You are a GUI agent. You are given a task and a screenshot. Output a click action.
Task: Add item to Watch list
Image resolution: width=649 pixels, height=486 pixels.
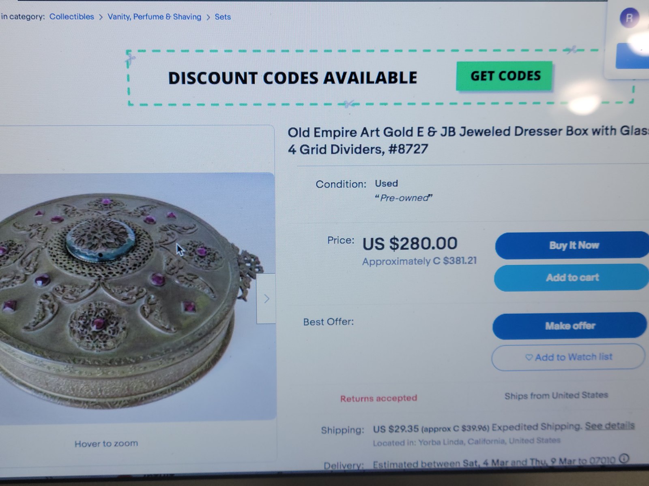(x=568, y=357)
